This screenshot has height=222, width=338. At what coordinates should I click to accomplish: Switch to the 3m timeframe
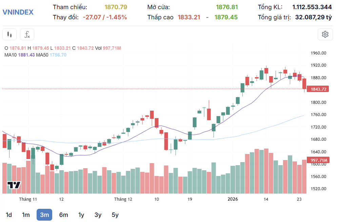(x=44, y=215)
